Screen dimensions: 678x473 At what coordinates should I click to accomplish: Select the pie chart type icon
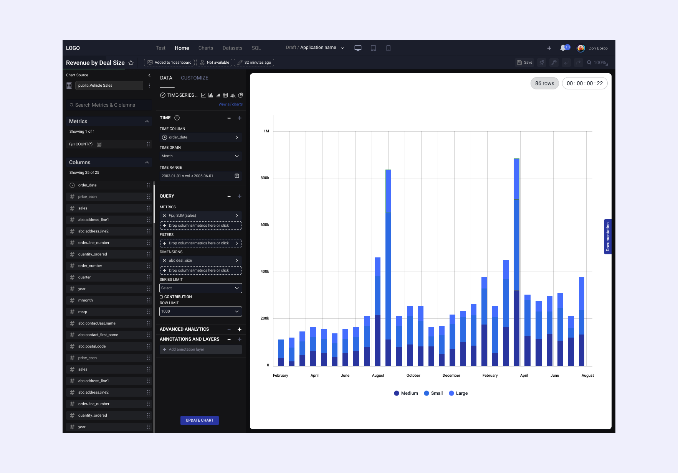coord(241,95)
